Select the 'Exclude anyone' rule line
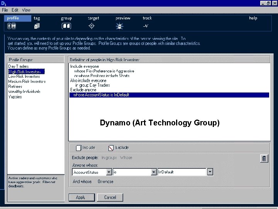This screenshot has width=278, height=209. click(x=83, y=90)
